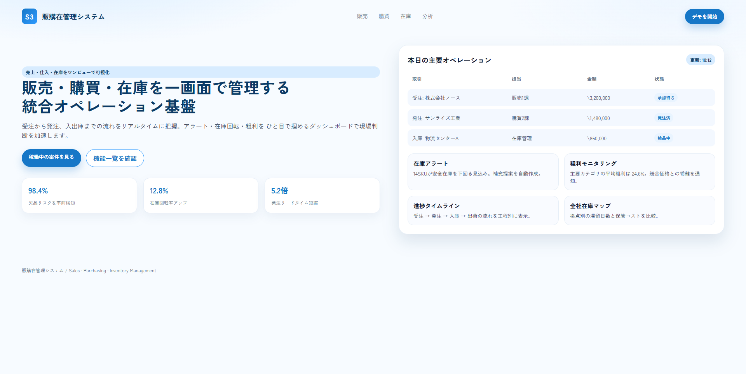This screenshot has width=746, height=374.
Task: Click the 発注済 status badge
Action: tap(664, 118)
